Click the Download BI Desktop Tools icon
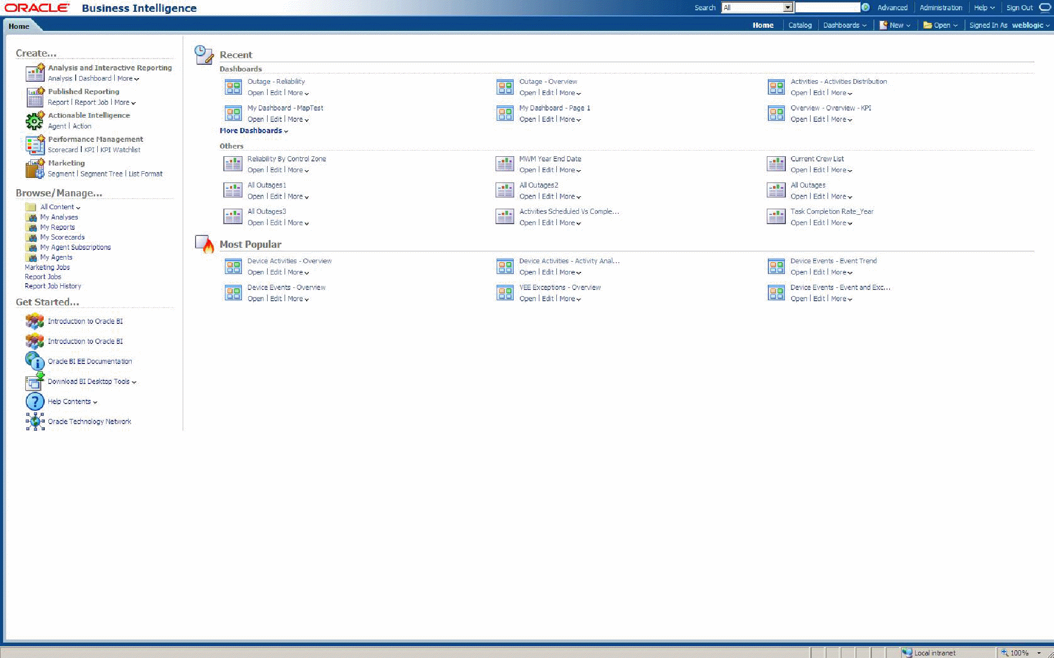Viewport: 1054px width, 658px height. click(35, 381)
